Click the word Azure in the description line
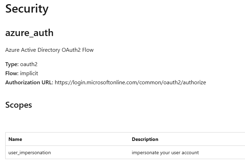This screenshot has width=245, height=164. tap(12, 50)
